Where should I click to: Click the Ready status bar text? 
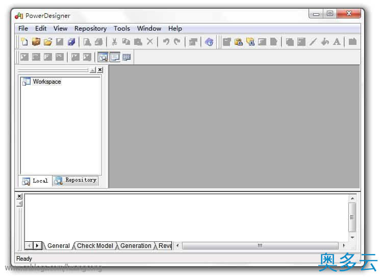coord(24,259)
